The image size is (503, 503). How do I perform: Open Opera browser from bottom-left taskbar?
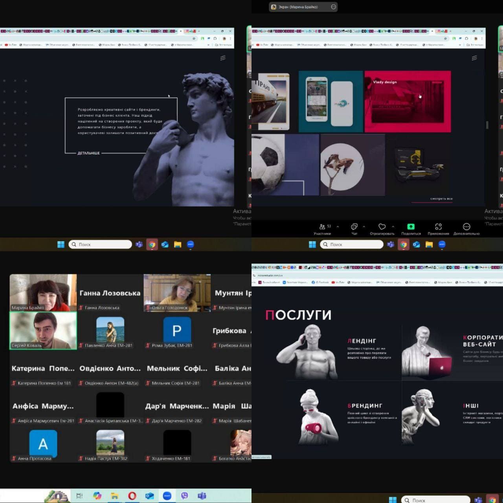tap(132, 496)
